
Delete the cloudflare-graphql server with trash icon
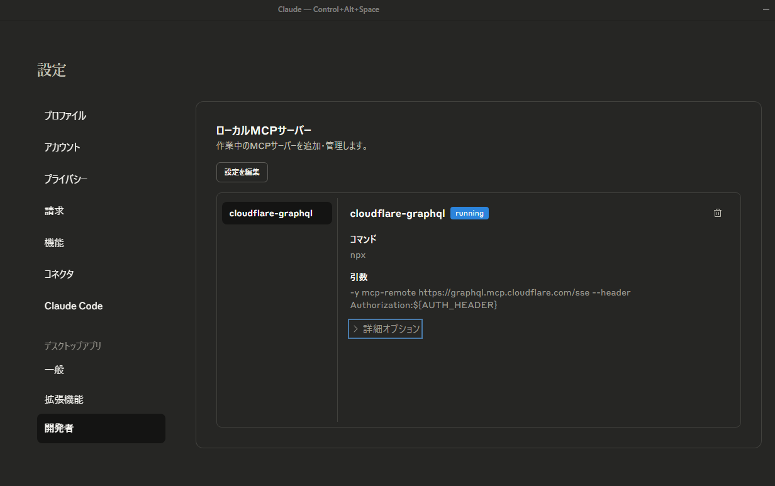718,213
